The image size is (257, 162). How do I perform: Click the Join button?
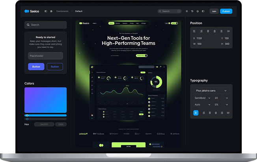pos(214,11)
